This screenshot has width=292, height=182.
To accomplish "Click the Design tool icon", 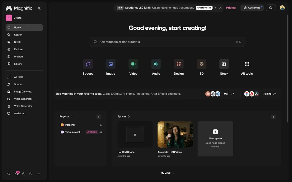I will [179, 64].
